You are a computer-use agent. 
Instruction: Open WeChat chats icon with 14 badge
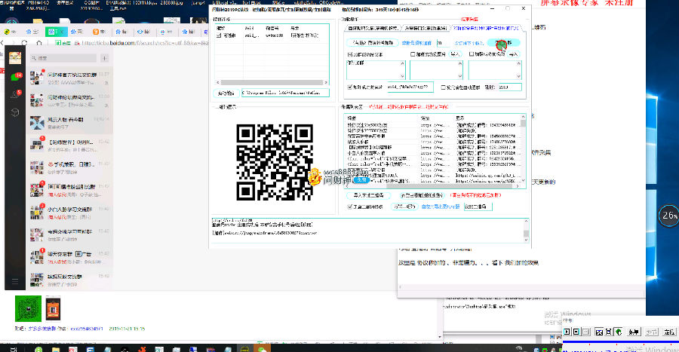(x=15, y=78)
